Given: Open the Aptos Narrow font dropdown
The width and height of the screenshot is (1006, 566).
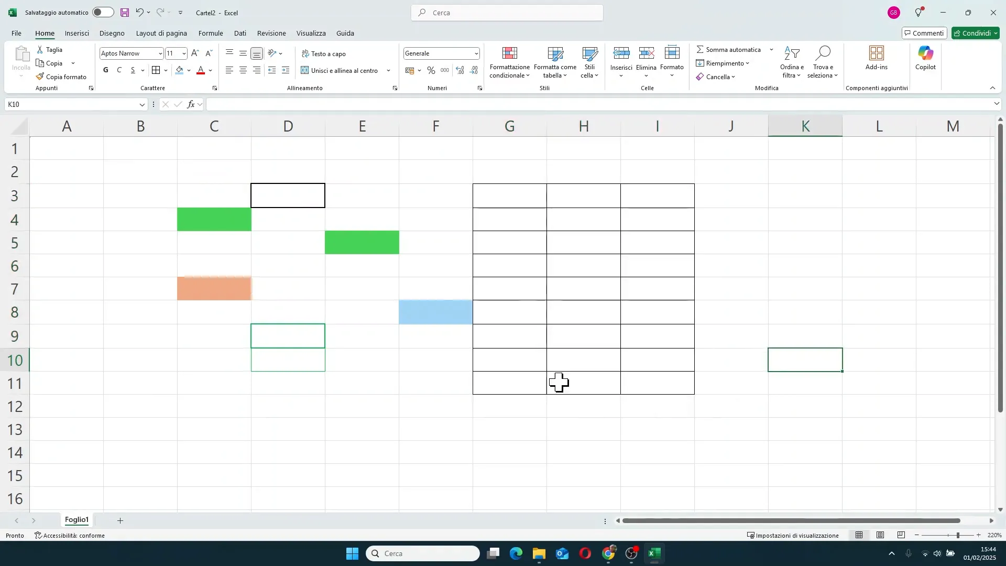Looking at the screenshot, I should coord(160,53).
